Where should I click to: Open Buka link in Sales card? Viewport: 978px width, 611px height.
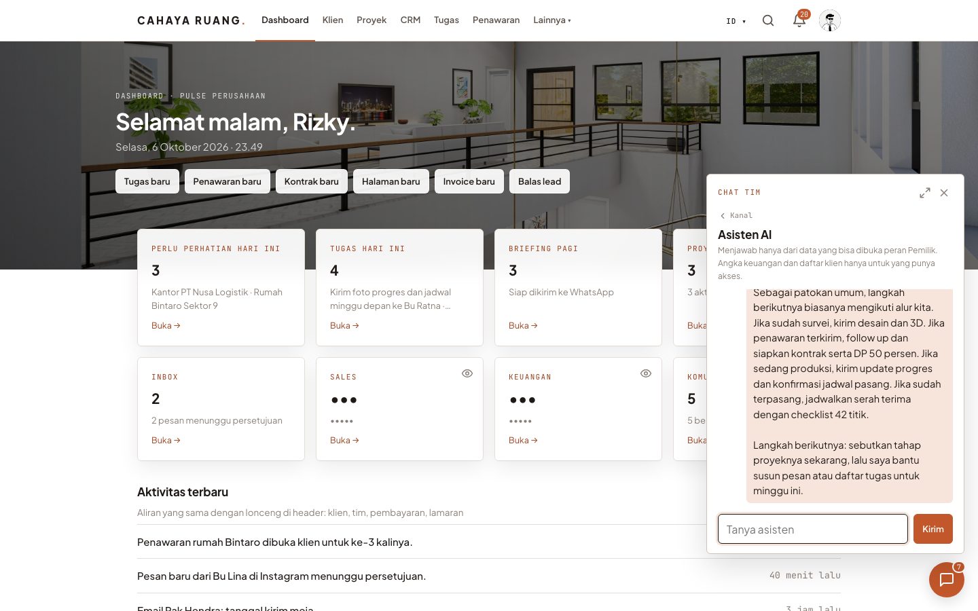344,441
